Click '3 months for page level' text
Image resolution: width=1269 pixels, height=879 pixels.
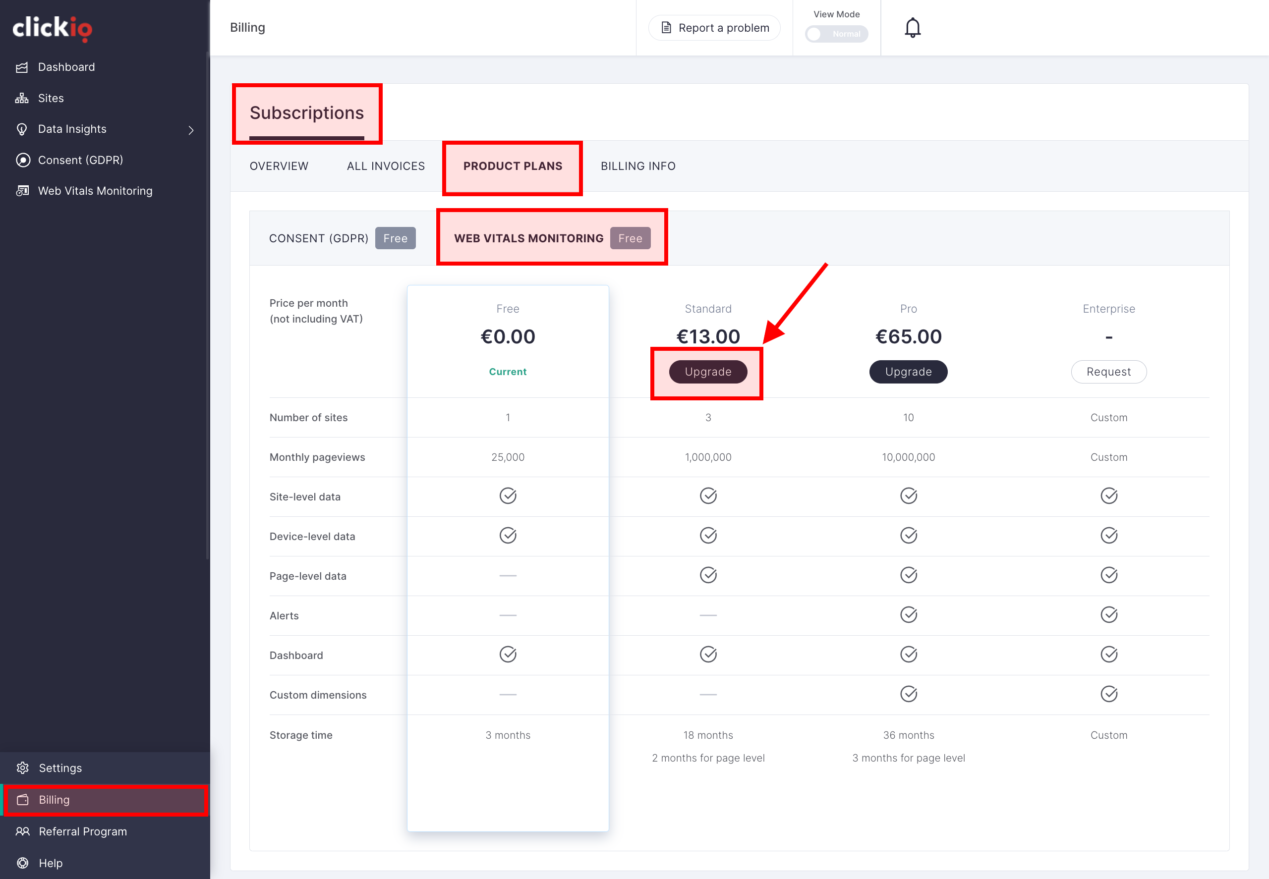point(908,758)
